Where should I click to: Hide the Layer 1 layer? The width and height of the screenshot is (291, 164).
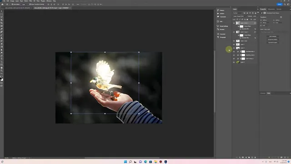(x=234, y=45)
